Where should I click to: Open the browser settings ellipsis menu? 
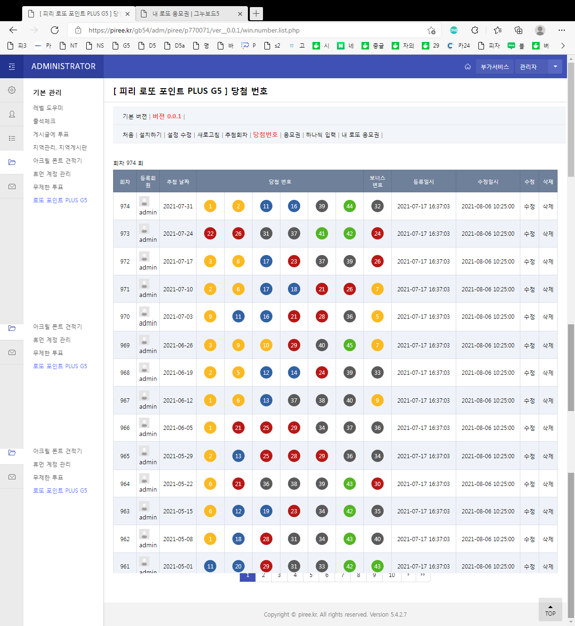click(561, 30)
